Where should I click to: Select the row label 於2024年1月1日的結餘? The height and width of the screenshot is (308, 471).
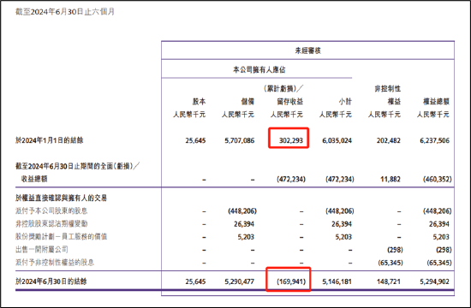click(x=50, y=140)
